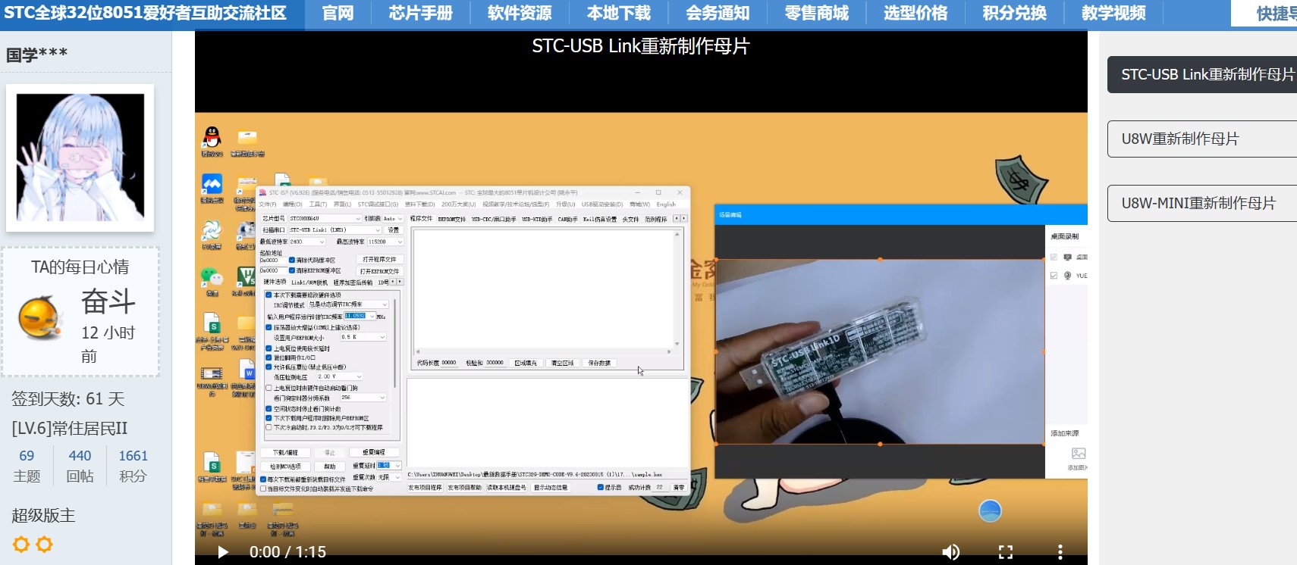Click the horizontal scrollbar of the code view

[x=543, y=351]
